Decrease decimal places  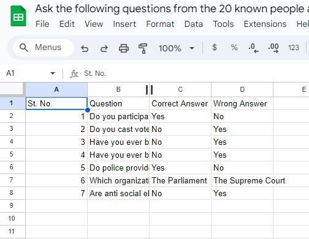[253, 48]
